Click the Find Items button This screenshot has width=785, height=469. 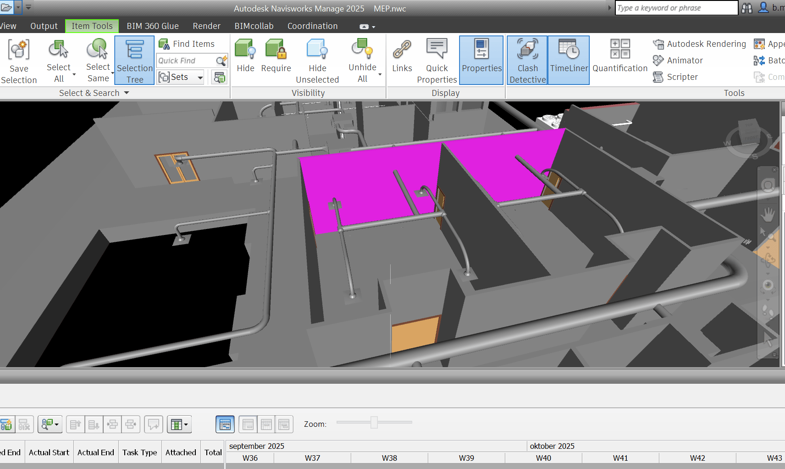[187, 44]
